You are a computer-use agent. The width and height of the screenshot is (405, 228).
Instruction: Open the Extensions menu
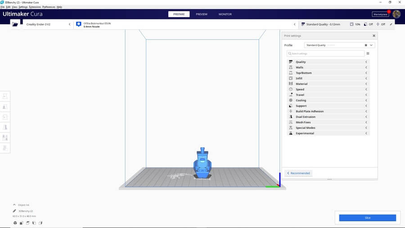tap(35, 7)
